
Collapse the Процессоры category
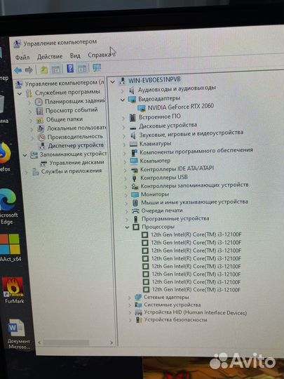click(127, 227)
